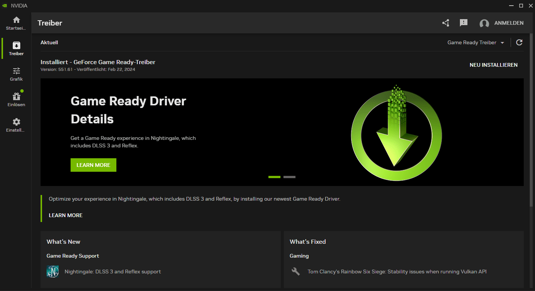Select the second gray carousel indicator

click(289, 177)
